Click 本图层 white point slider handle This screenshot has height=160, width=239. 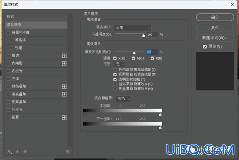point(160,115)
